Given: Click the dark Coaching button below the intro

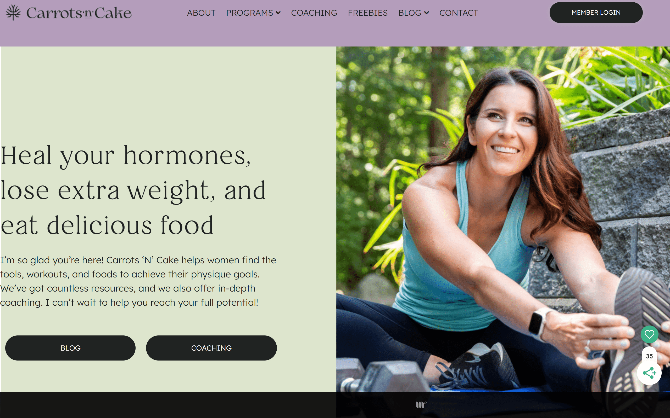Looking at the screenshot, I should 211,348.
